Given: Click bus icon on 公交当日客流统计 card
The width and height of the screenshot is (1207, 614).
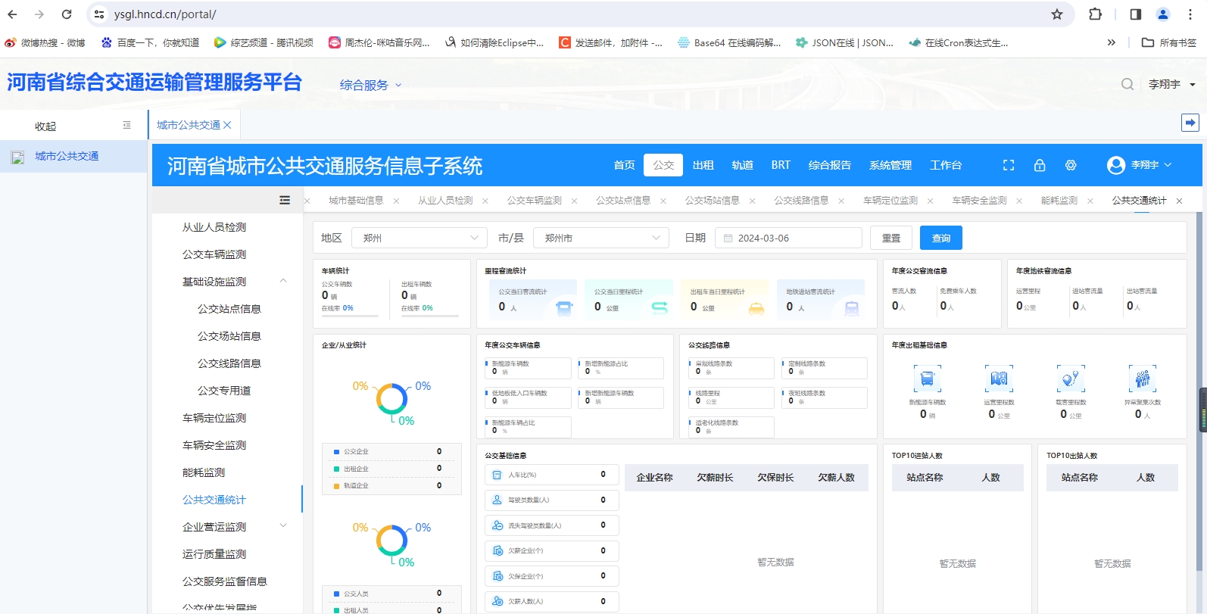Looking at the screenshot, I should pos(564,307).
